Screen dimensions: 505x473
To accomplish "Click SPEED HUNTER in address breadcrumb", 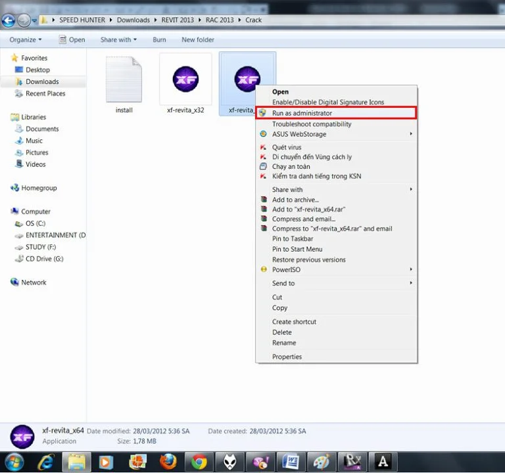I will tap(82, 20).
